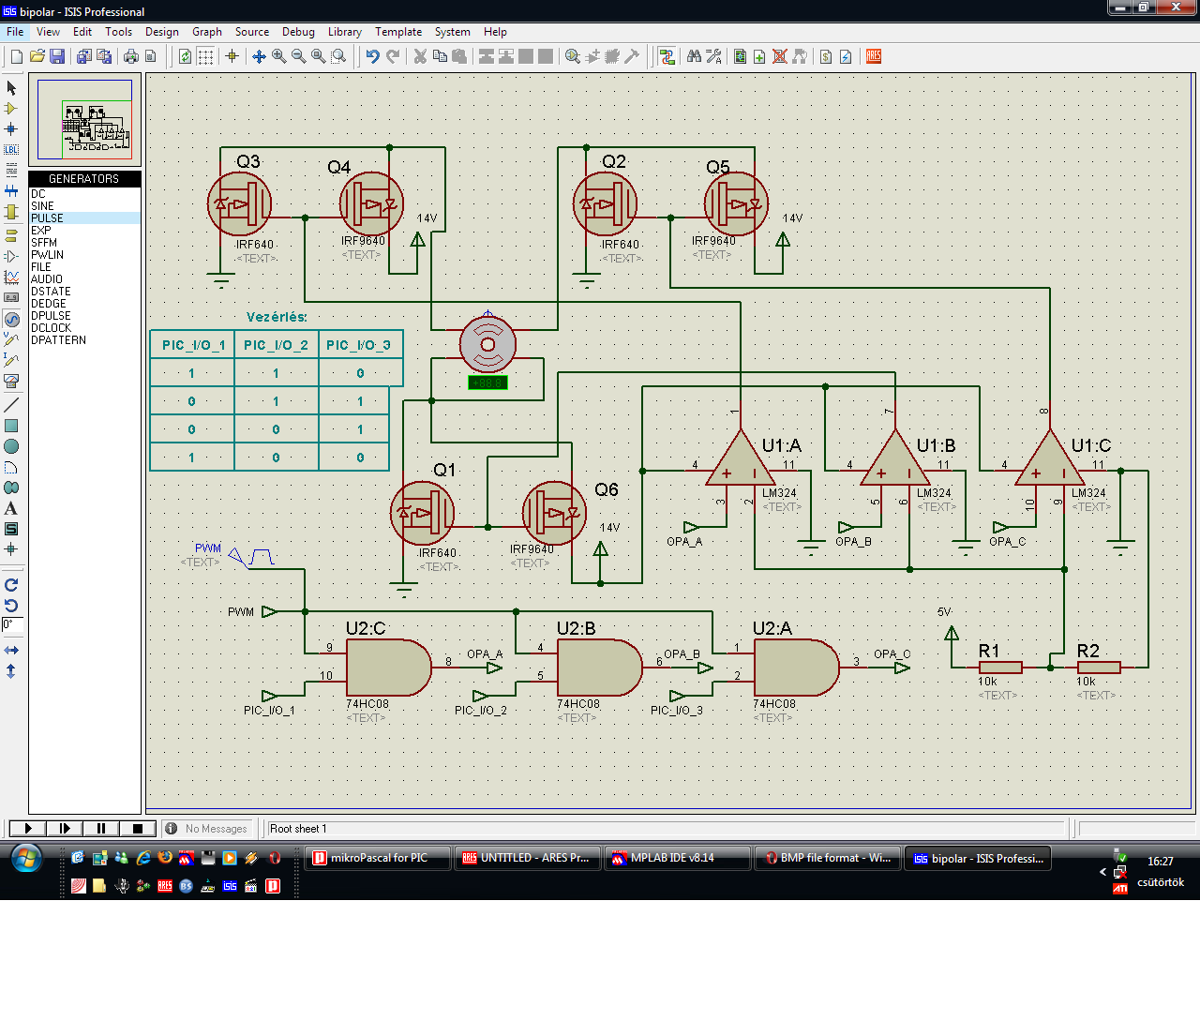Viewport: 1200px width, 1021px height.
Task: Click the schematic overview thumbnail
Action: (x=84, y=120)
